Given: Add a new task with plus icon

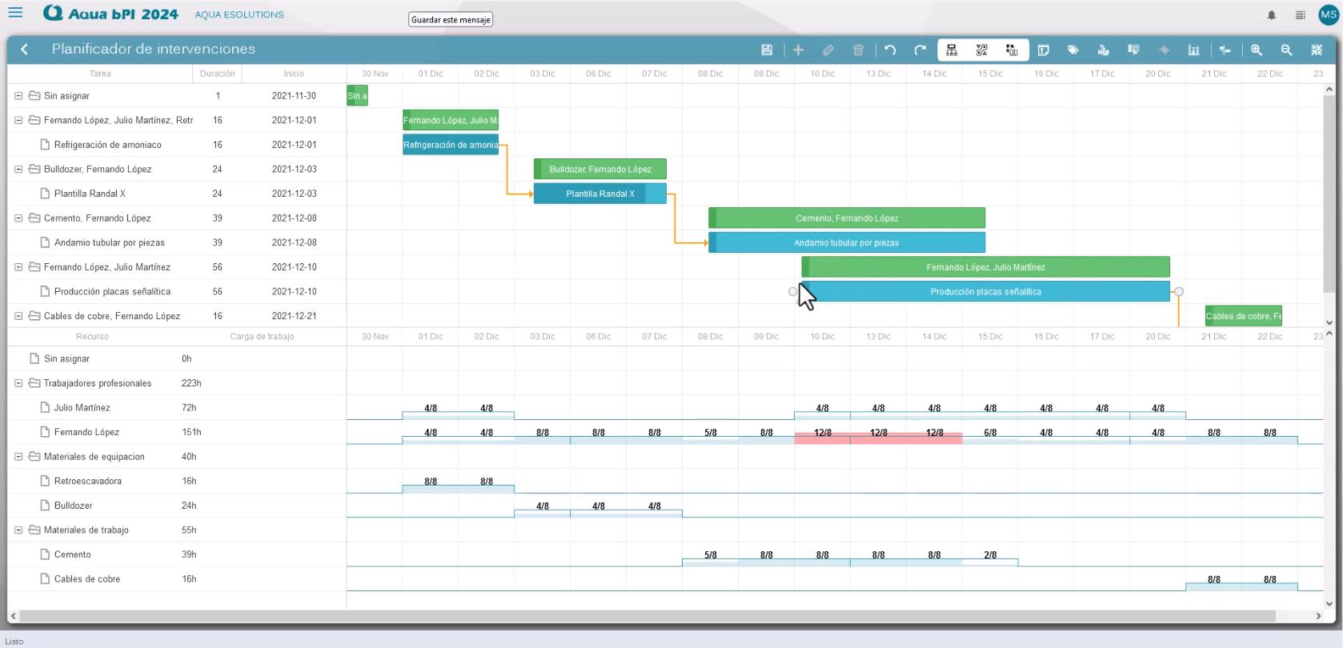Looking at the screenshot, I should (798, 50).
